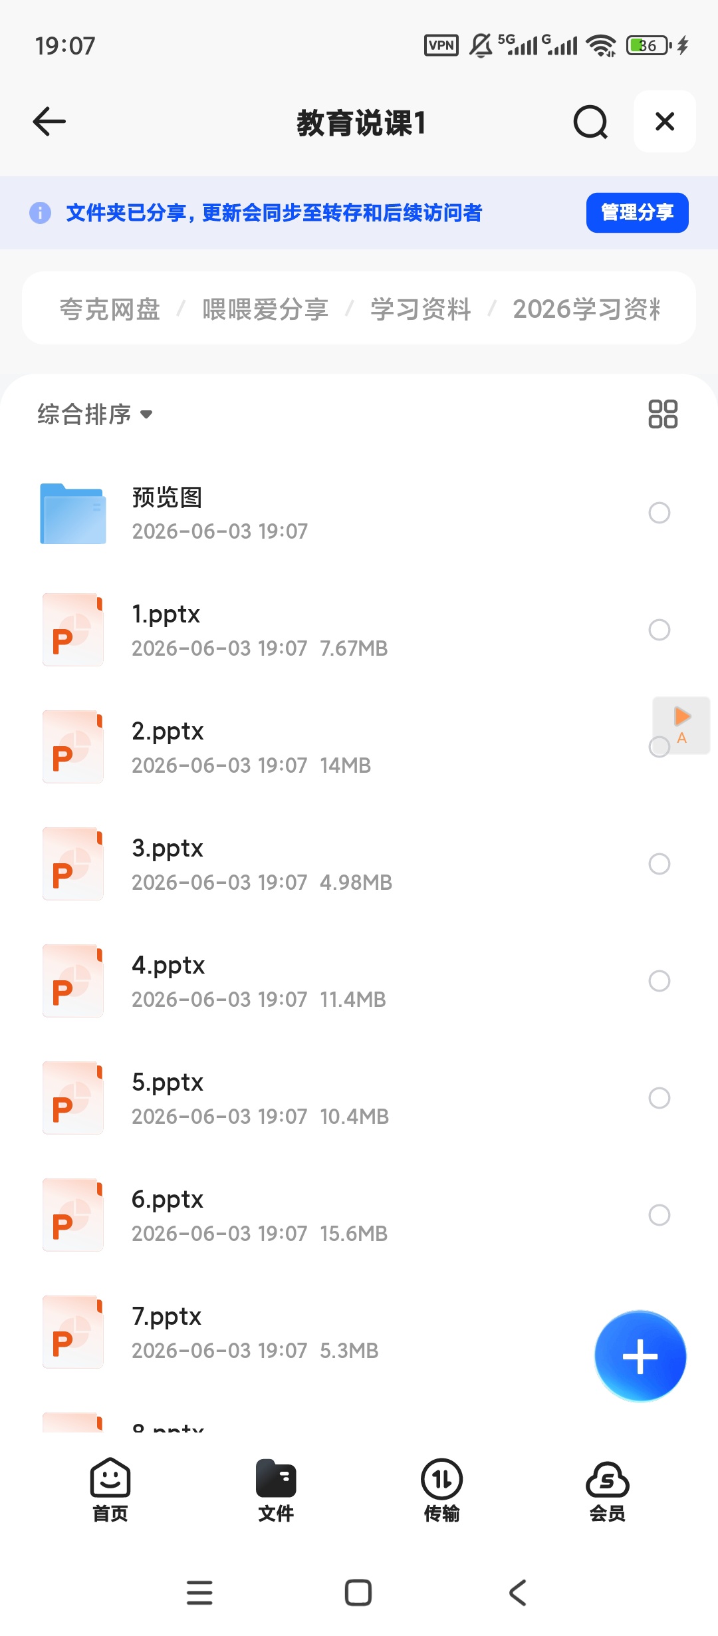Image resolution: width=718 pixels, height=1636 pixels.
Task: Tap the blue plus add button
Action: click(640, 1356)
